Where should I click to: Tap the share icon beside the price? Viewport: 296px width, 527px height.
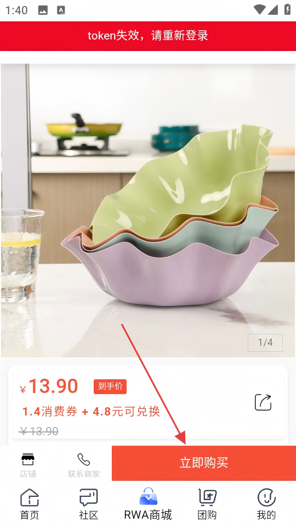pyautogui.click(x=263, y=402)
